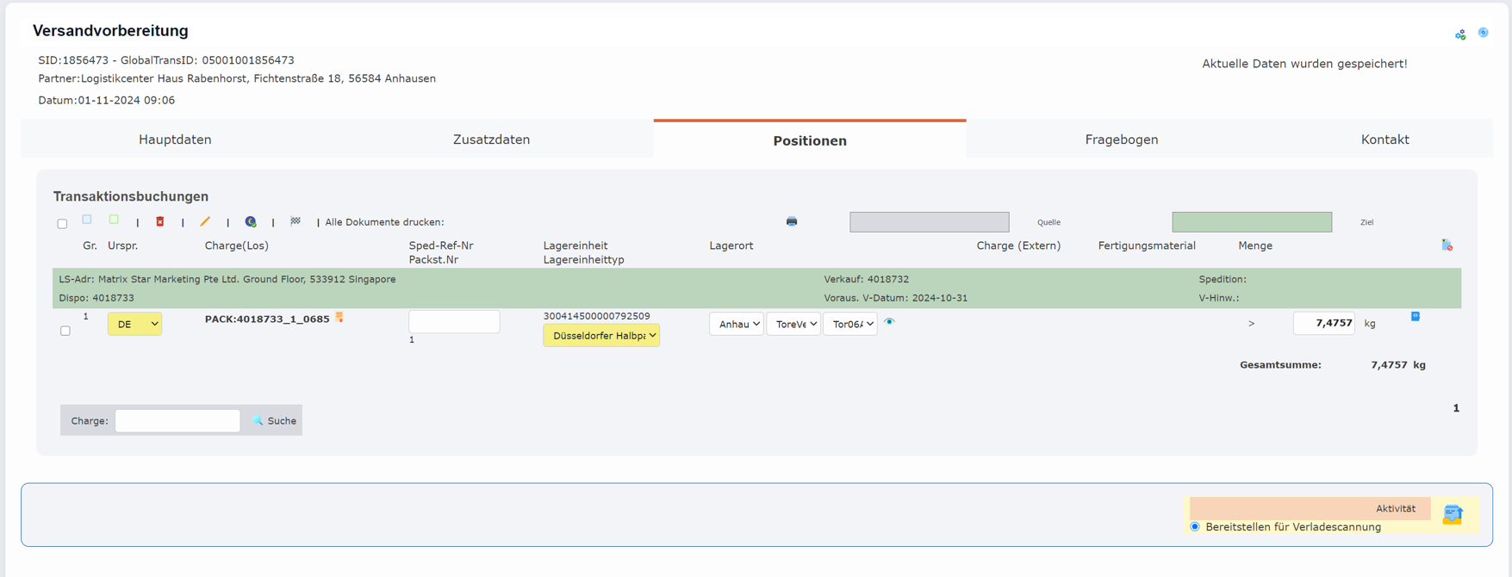Click the globe icon in toolbar
Image resolution: width=1512 pixels, height=577 pixels.
[x=251, y=221]
